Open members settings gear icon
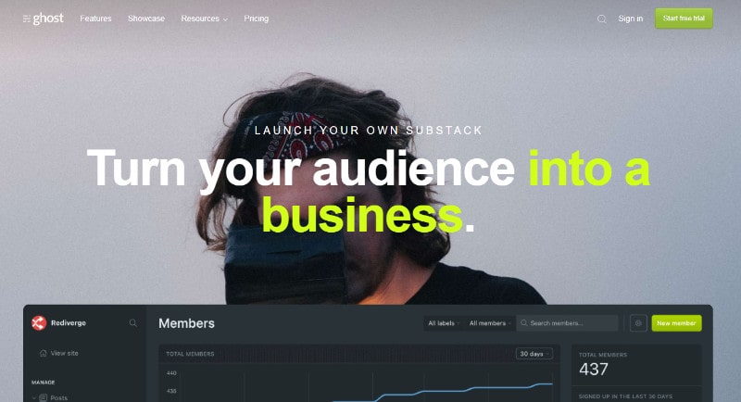 pos(638,323)
